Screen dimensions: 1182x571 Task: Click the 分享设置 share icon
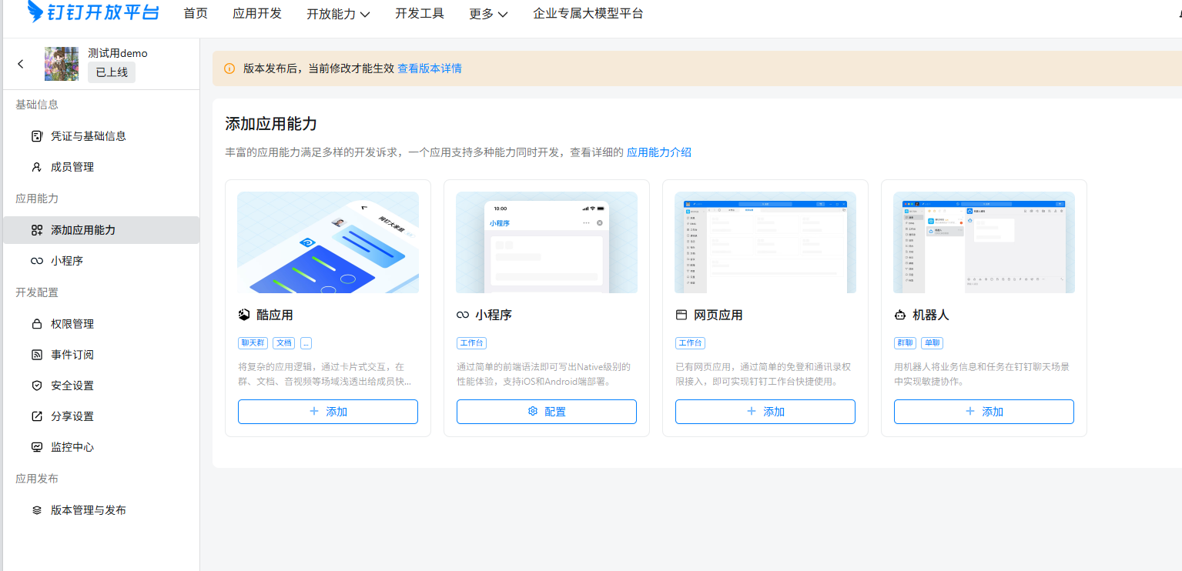click(36, 416)
